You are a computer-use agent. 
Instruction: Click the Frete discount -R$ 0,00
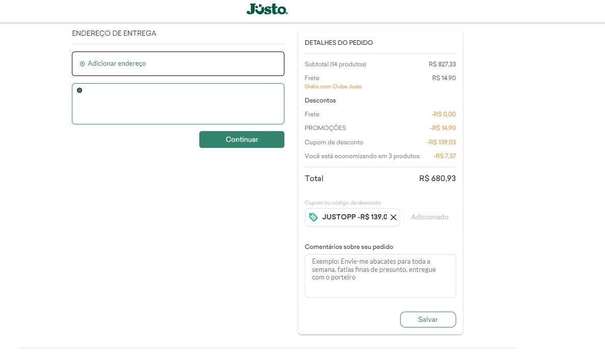click(443, 114)
